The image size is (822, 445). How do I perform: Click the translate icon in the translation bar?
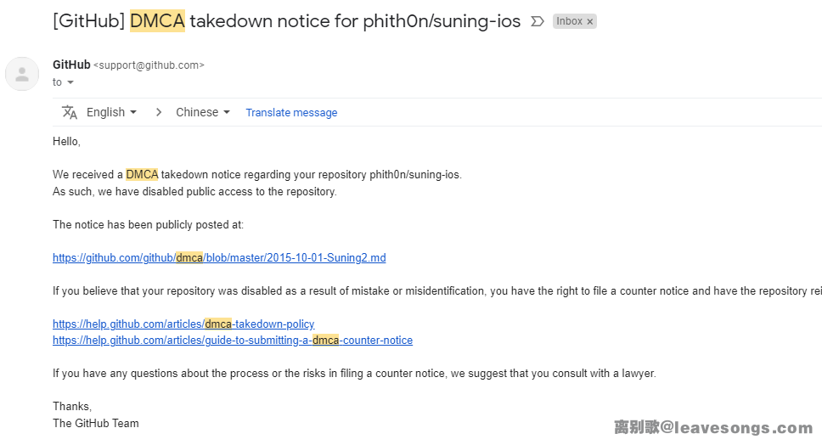click(70, 112)
